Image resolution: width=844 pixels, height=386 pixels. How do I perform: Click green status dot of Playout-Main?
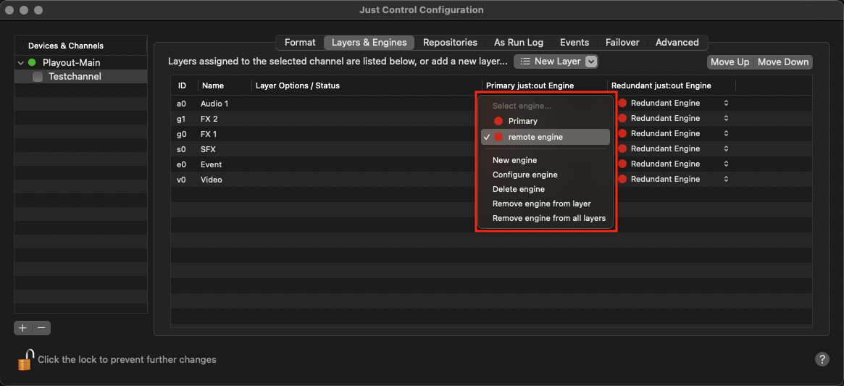32,62
